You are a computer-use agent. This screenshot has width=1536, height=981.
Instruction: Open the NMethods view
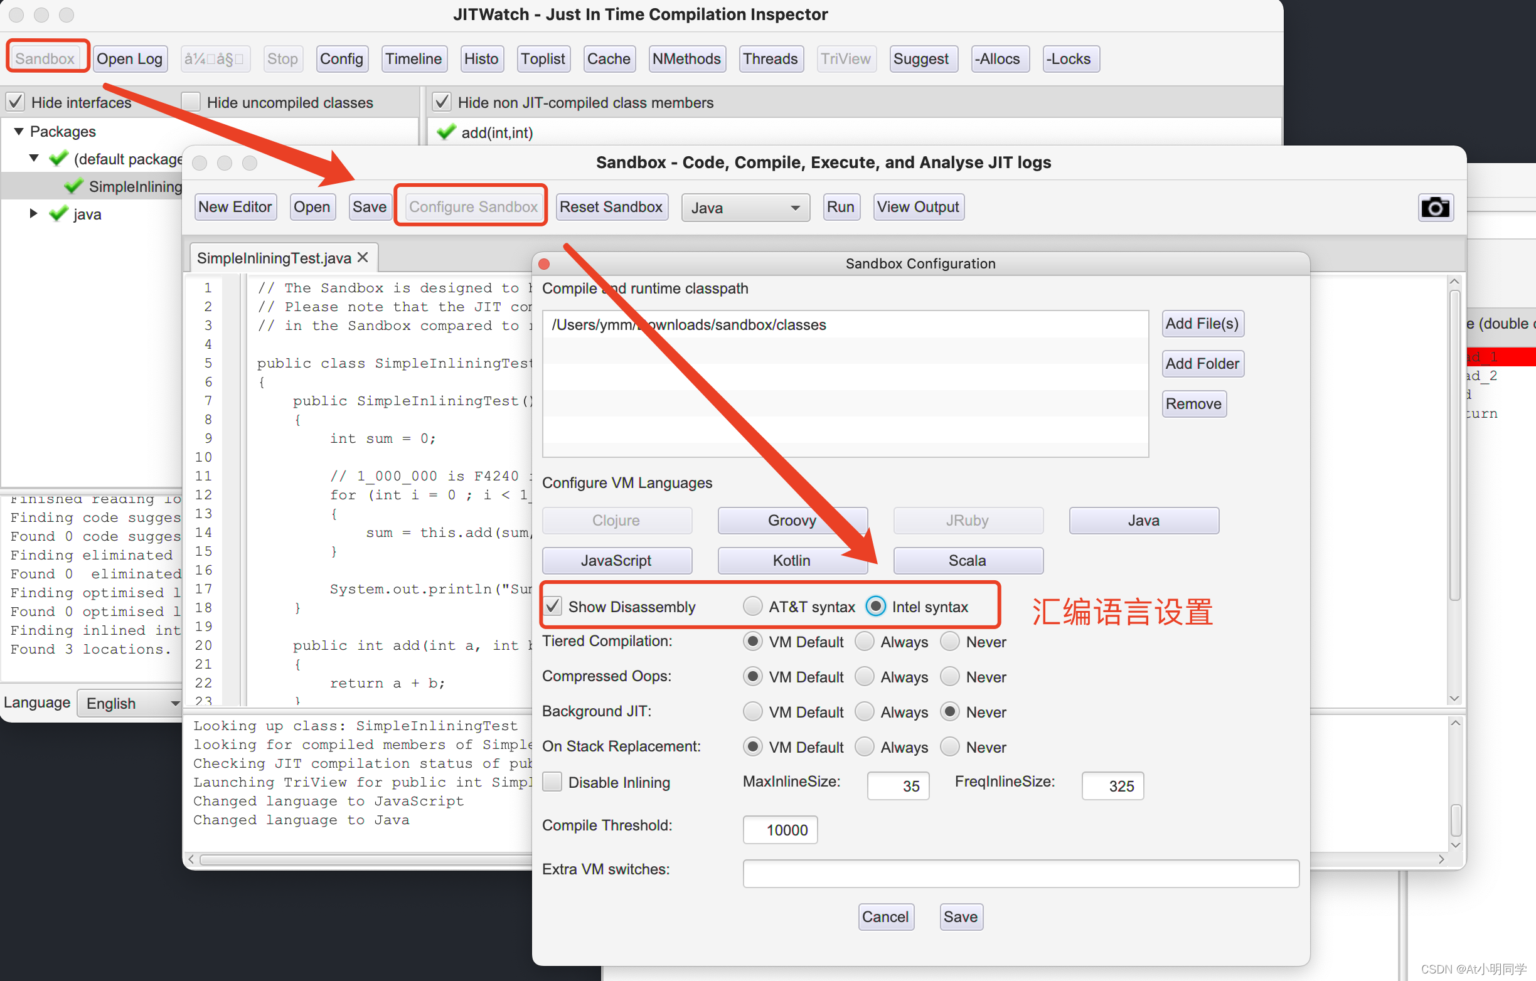(x=686, y=59)
